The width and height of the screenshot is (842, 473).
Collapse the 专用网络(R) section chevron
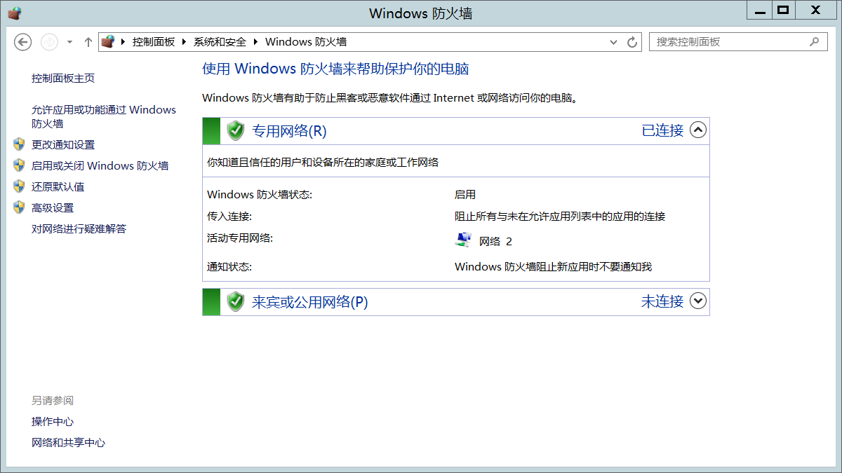(697, 130)
